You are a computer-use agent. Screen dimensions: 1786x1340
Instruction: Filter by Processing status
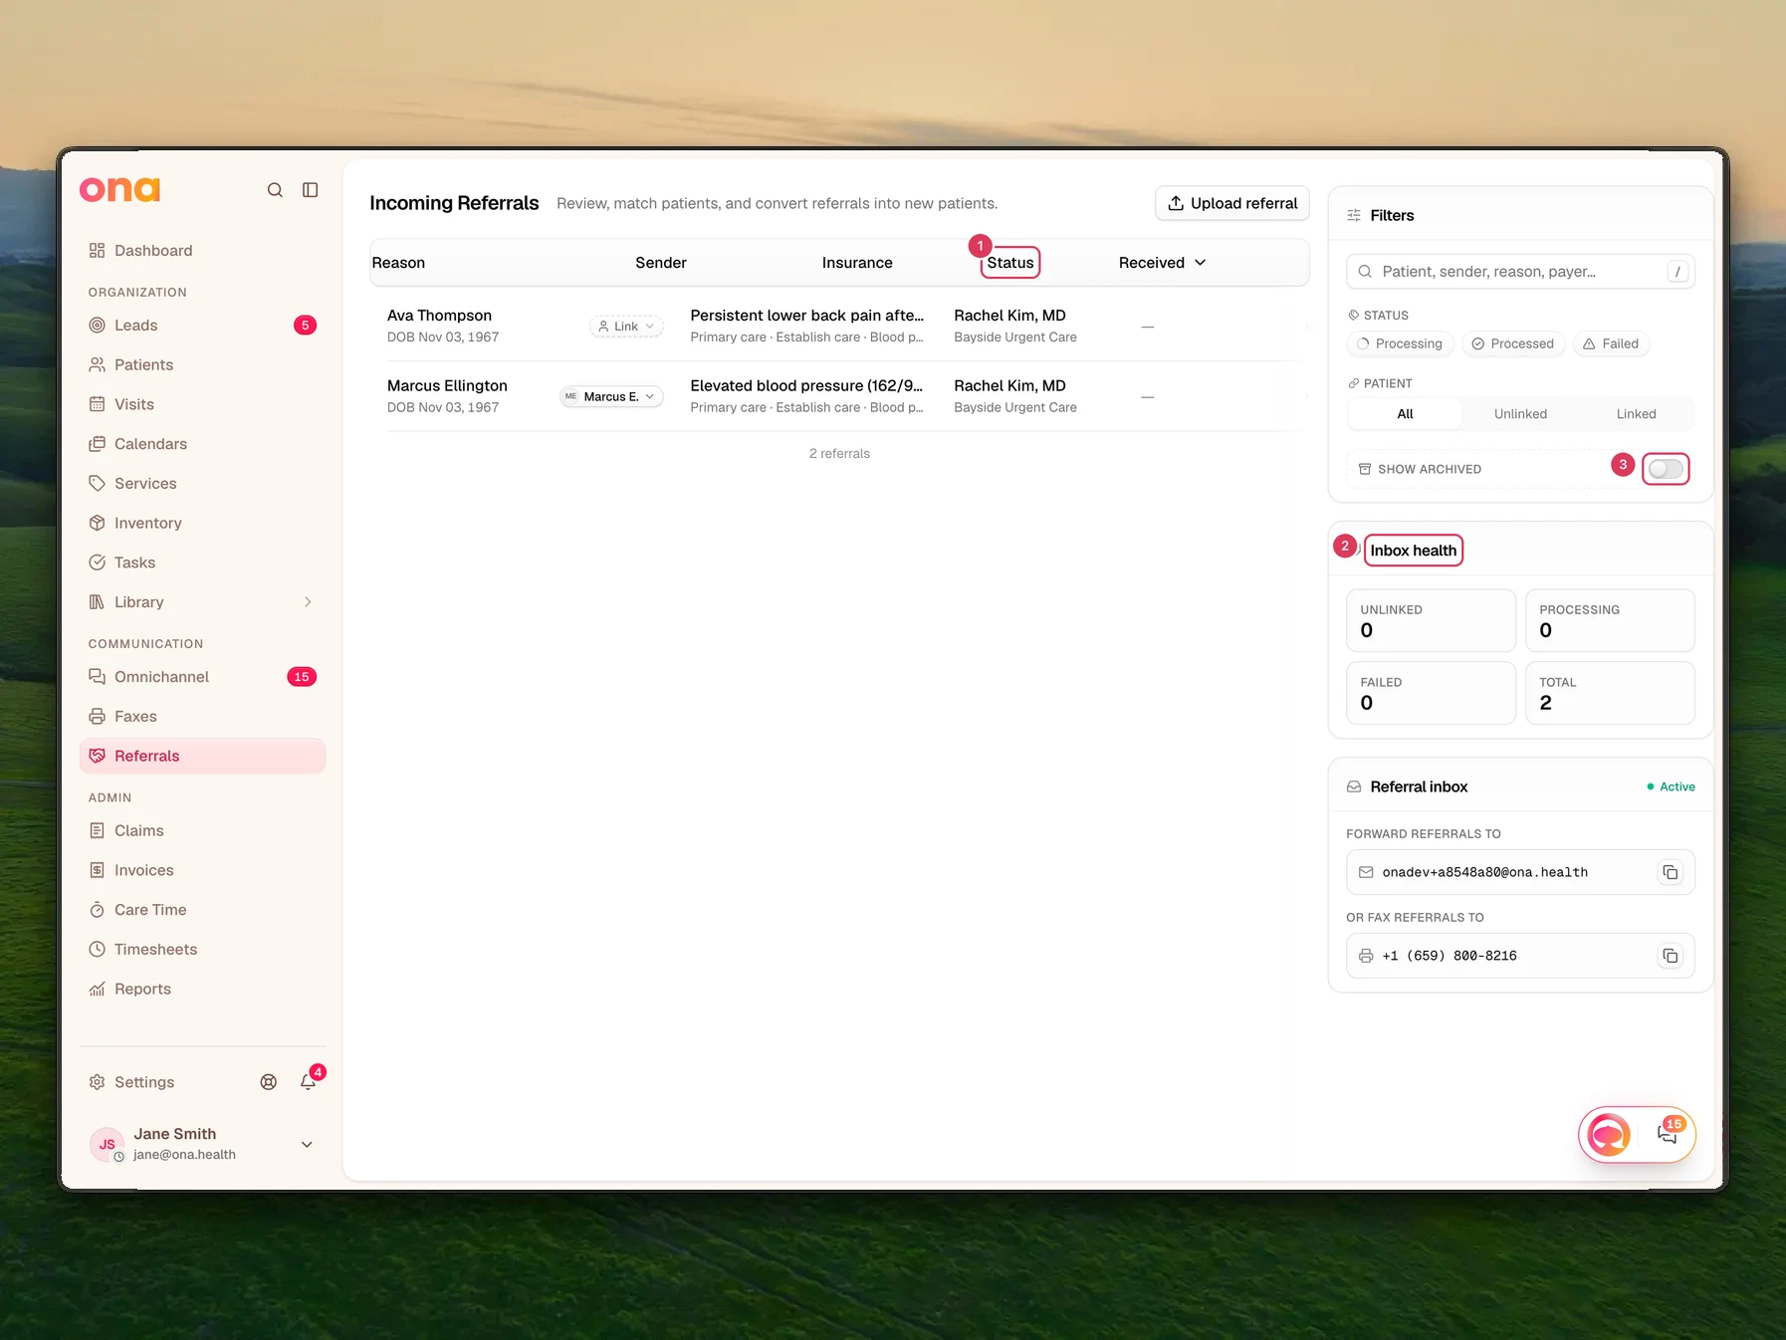(x=1401, y=343)
